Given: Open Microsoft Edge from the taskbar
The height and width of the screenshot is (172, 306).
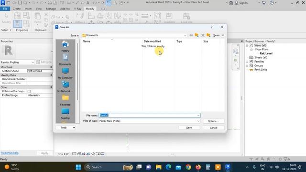Looking at the screenshot, I should (168, 167).
